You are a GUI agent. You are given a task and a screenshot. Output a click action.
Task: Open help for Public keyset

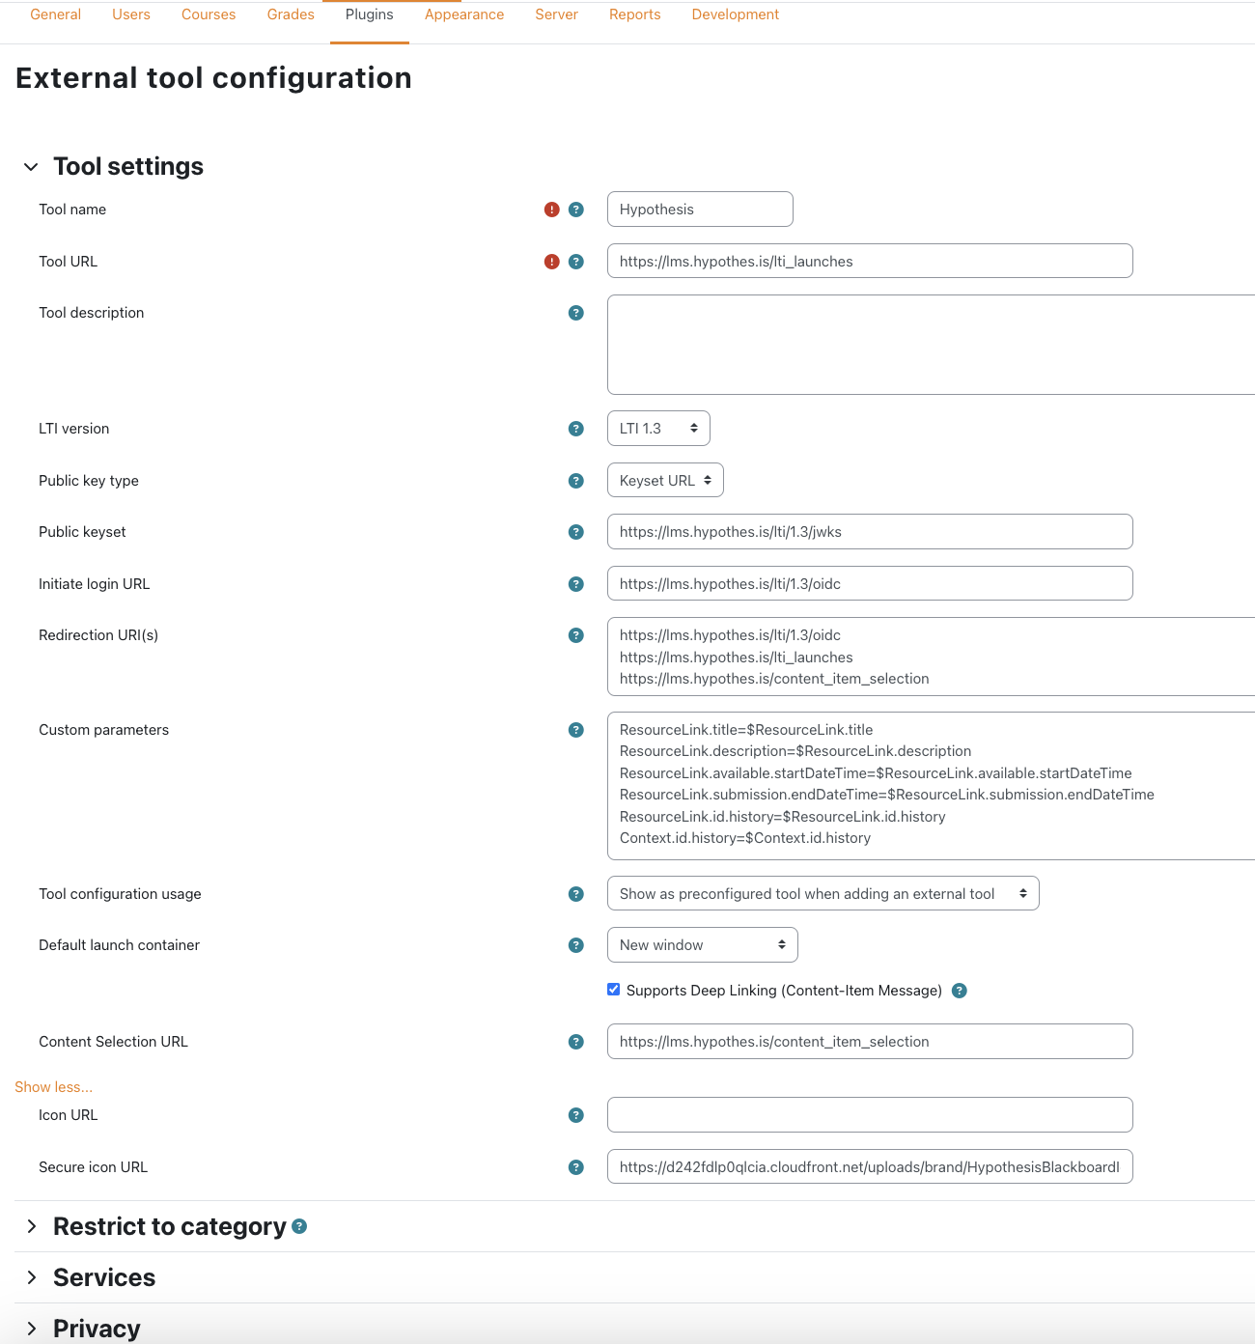tap(576, 531)
